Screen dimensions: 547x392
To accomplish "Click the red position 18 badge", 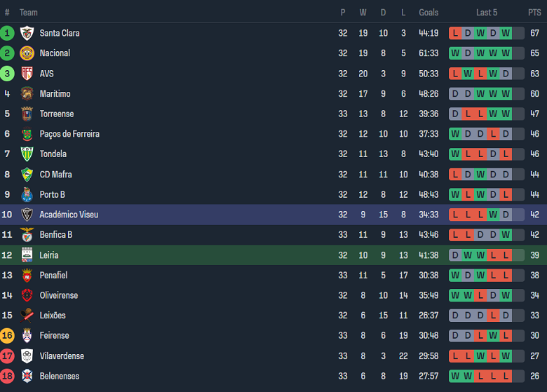I will (7, 376).
